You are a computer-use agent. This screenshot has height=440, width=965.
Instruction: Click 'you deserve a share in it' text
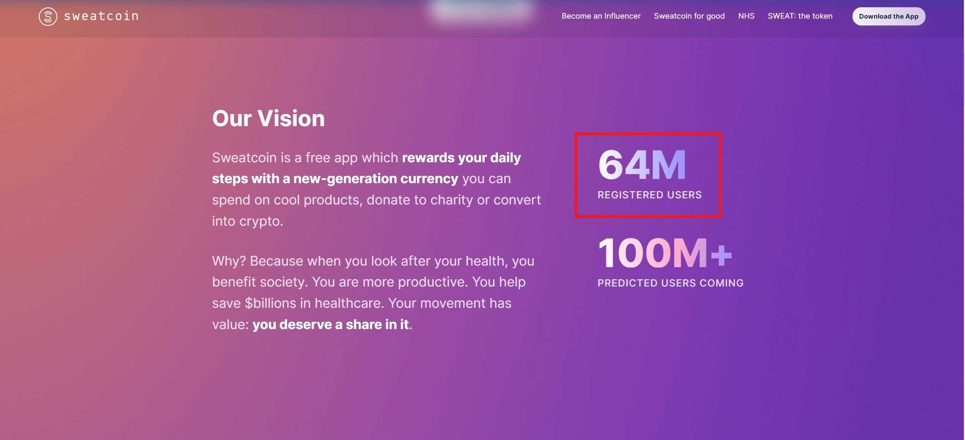coord(331,324)
